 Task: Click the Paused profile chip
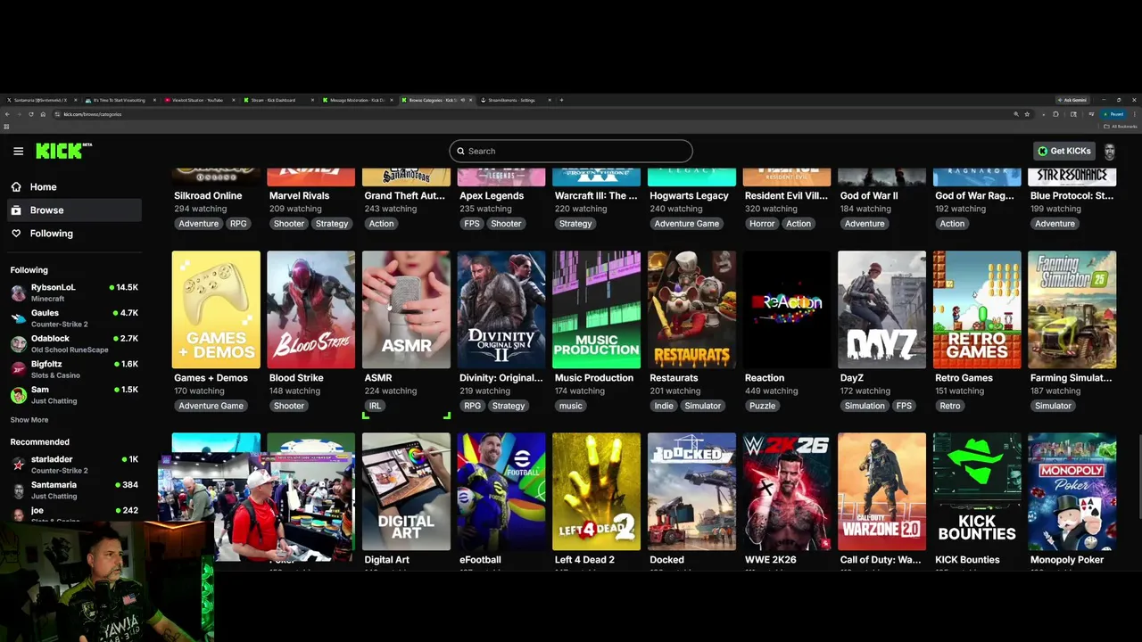[x=1113, y=114]
